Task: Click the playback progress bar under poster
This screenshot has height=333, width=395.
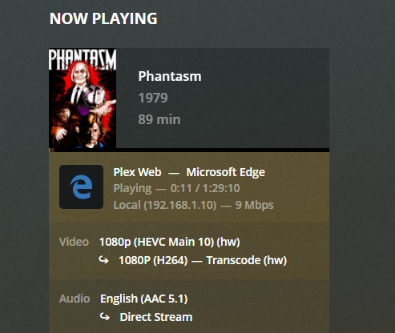Action: click(189, 150)
